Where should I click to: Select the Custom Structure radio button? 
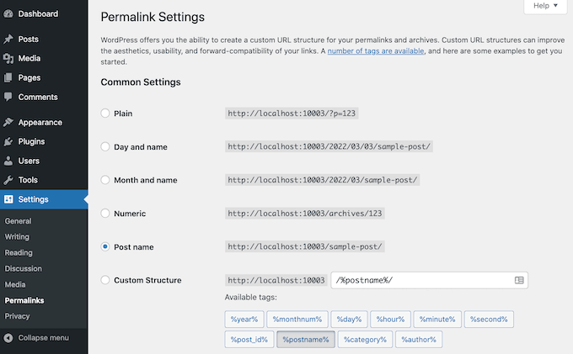pos(105,280)
